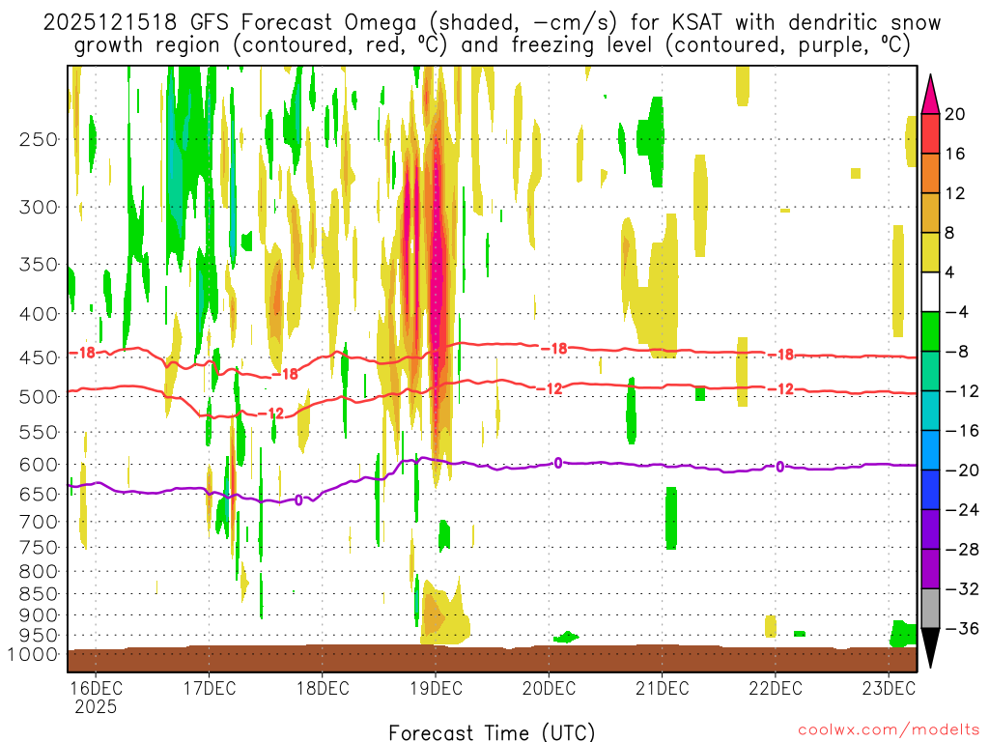Click the chart title first line
Image resolution: width=989 pixels, height=742 pixels.
point(492,23)
